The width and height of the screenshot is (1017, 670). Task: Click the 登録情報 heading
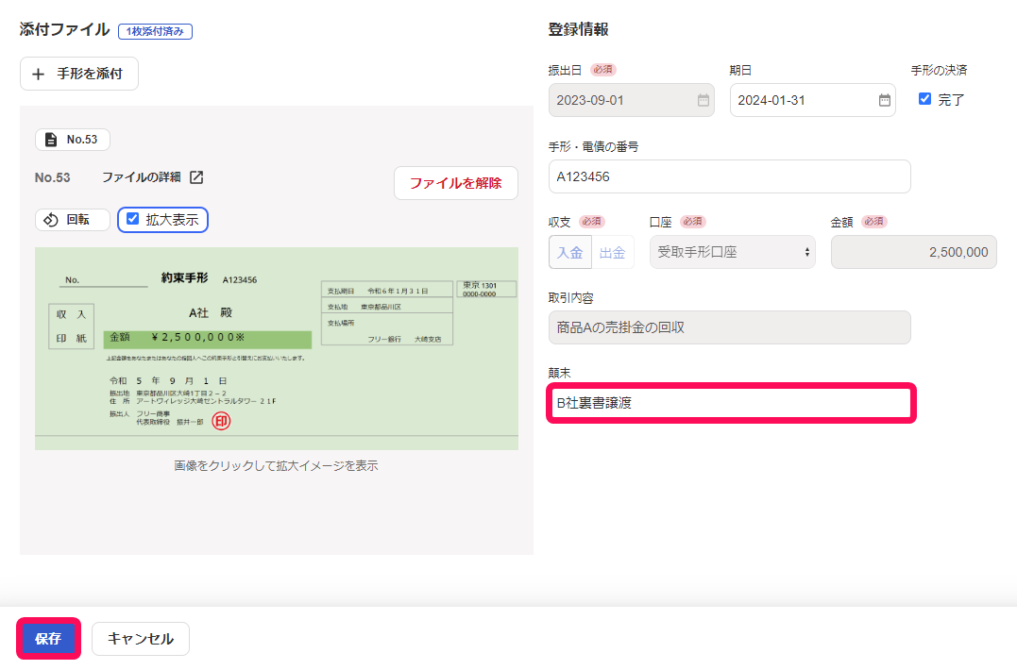point(579,29)
